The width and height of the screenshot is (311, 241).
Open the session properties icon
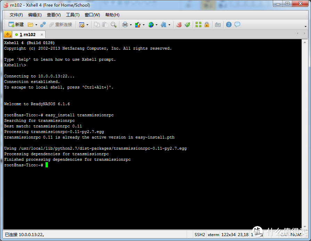[82, 25]
